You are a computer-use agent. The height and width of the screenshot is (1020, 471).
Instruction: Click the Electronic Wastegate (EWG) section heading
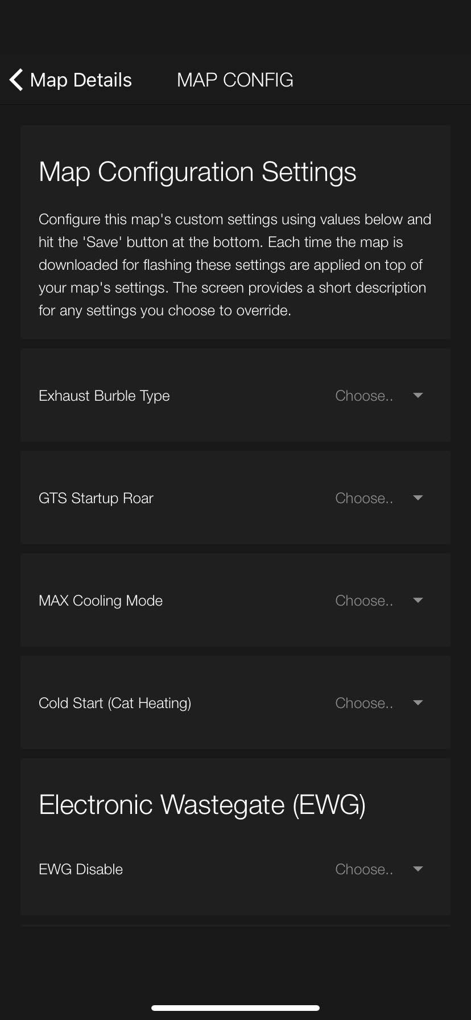click(202, 805)
